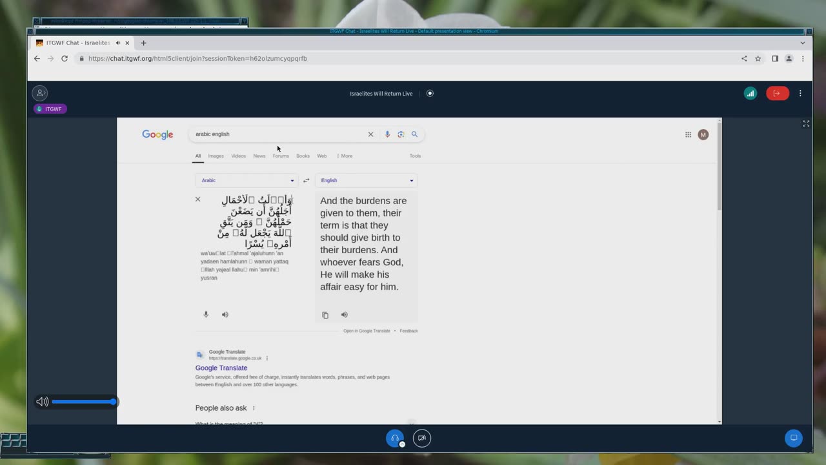Open the browser profile icon

[x=789, y=58]
